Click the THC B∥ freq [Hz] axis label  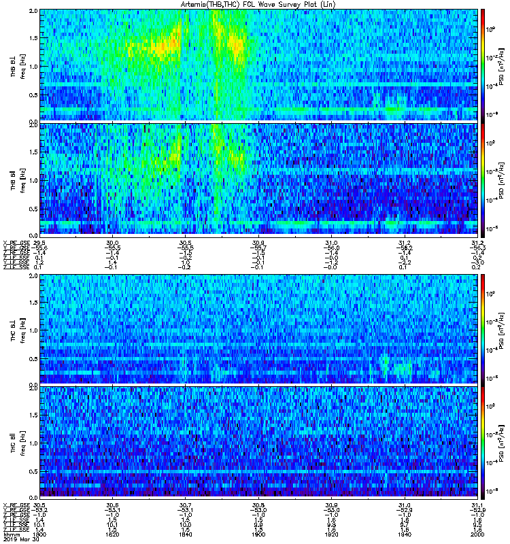coord(18,443)
